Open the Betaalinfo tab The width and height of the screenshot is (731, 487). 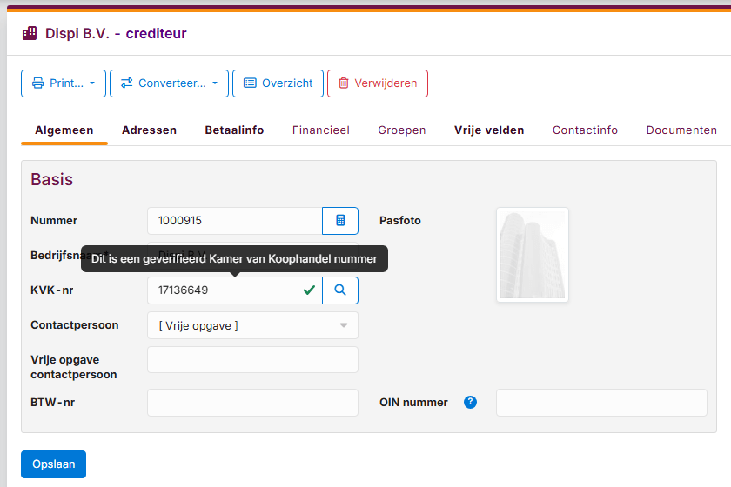(x=234, y=130)
